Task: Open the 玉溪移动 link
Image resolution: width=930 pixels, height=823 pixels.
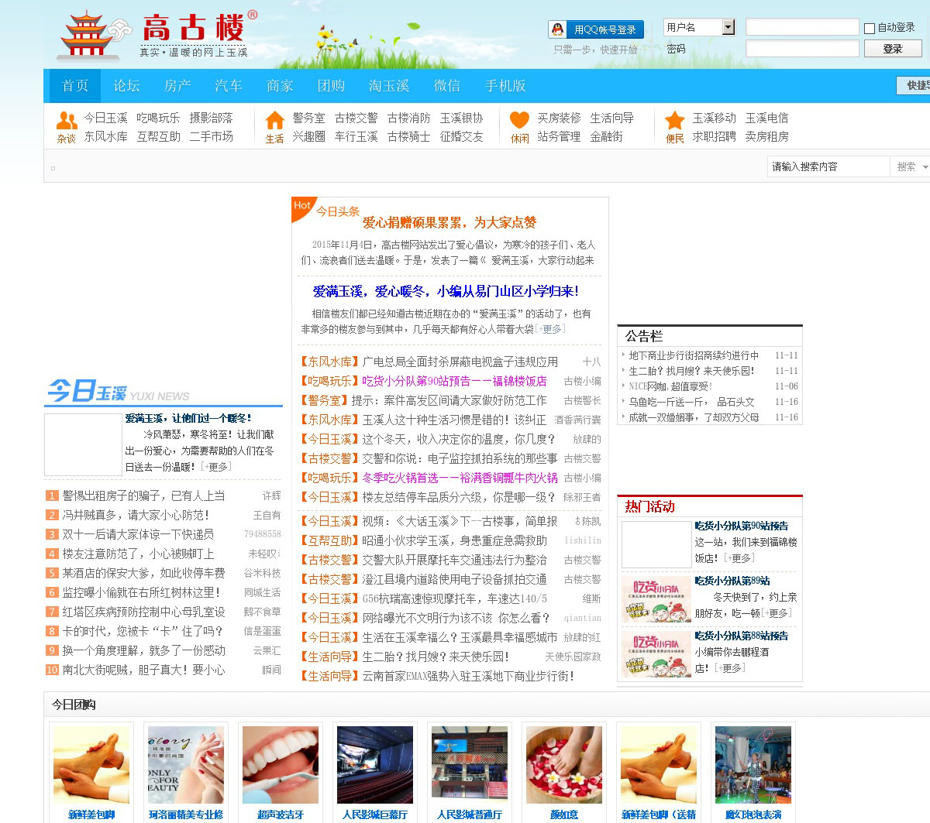Action: pos(714,118)
